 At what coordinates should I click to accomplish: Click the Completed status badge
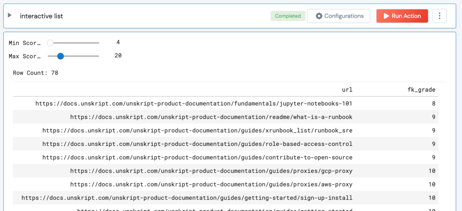(287, 16)
